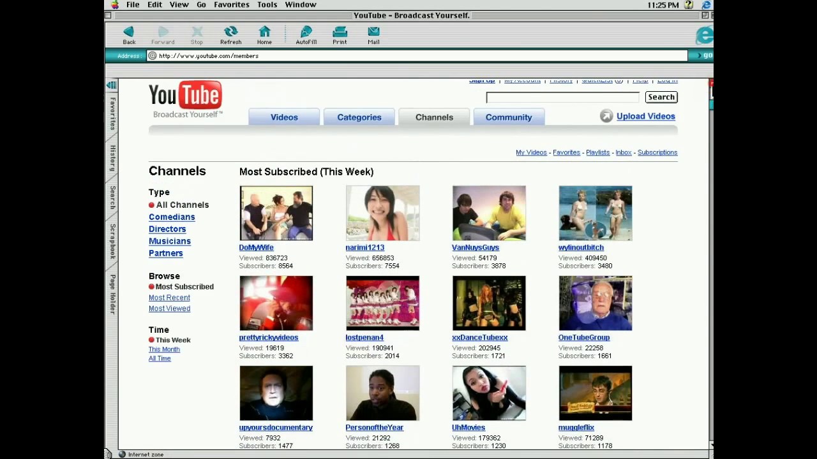Filter channels by Directors
Screen dimensions: 817x459
coord(167,229)
